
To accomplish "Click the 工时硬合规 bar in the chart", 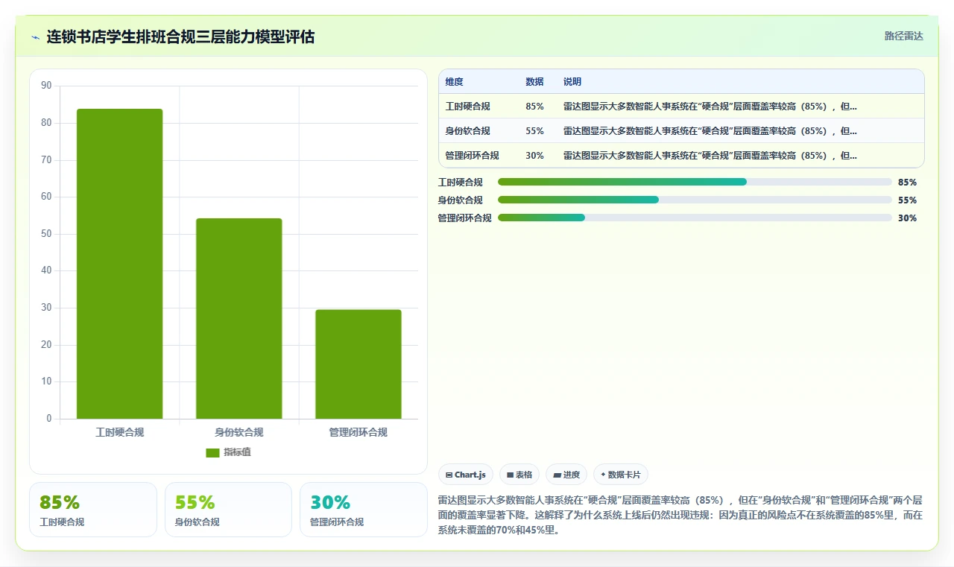I will tap(119, 264).
